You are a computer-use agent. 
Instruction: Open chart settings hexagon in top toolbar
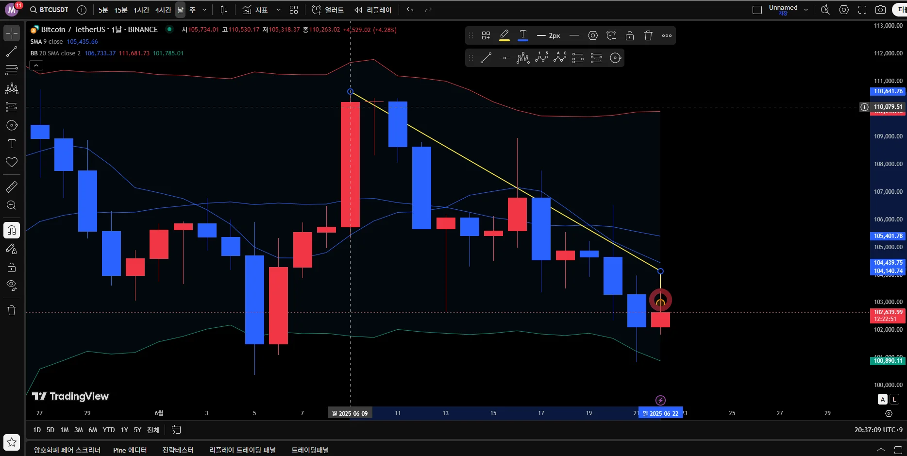[844, 10]
